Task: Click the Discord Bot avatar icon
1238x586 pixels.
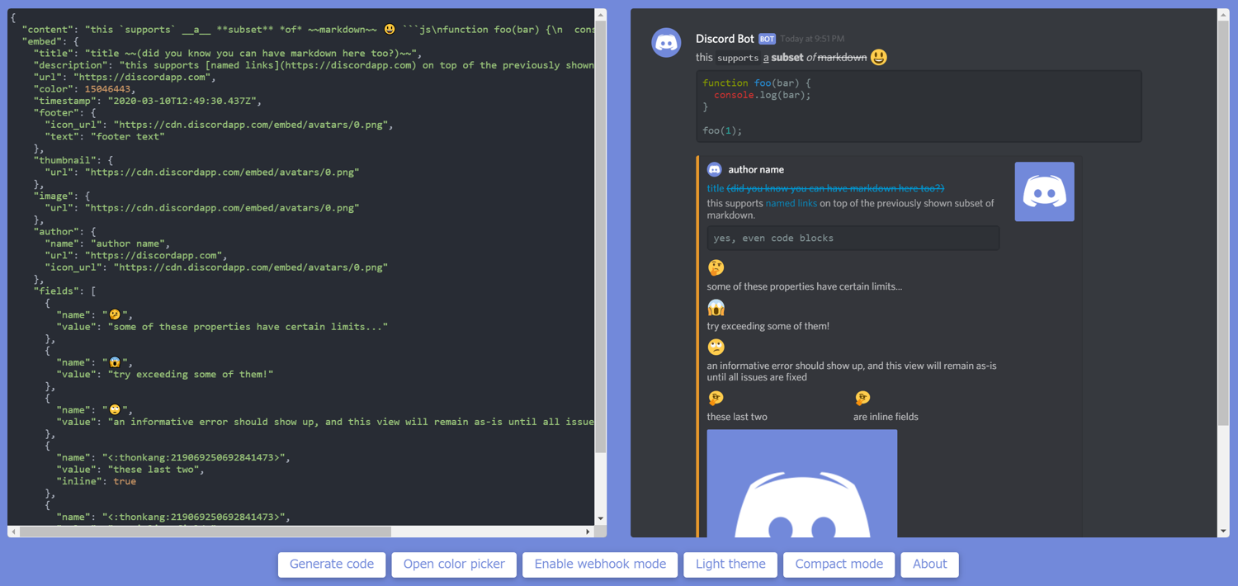Action: (666, 43)
